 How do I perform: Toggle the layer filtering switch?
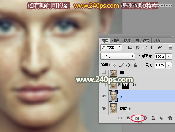point(170,48)
